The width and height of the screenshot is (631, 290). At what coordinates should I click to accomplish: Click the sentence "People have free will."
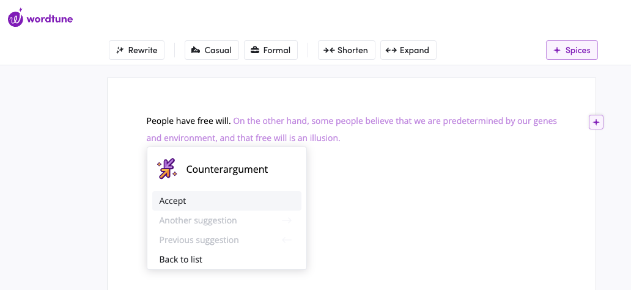click(x=188, y=121)
